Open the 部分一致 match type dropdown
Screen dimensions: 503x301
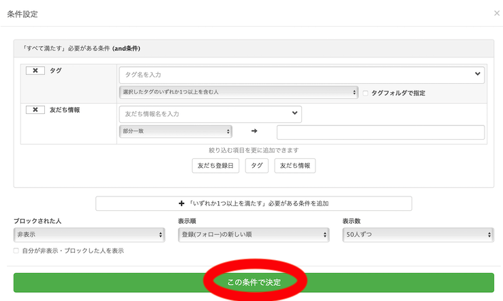click(x=175, y=132)
